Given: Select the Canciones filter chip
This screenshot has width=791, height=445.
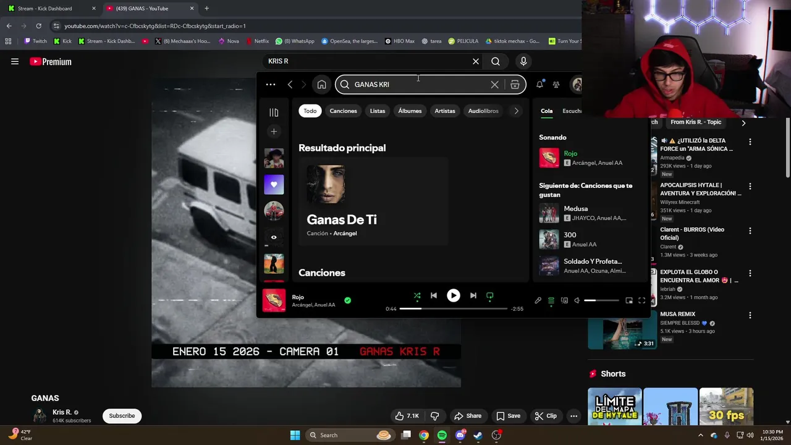Looking at the screenshot, I should pos(343,111).
